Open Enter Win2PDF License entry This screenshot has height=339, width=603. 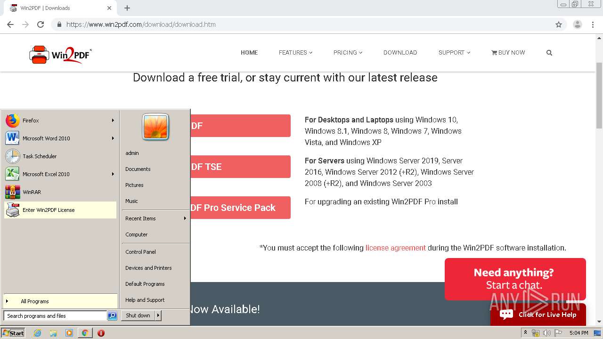[x=60, y=210]
